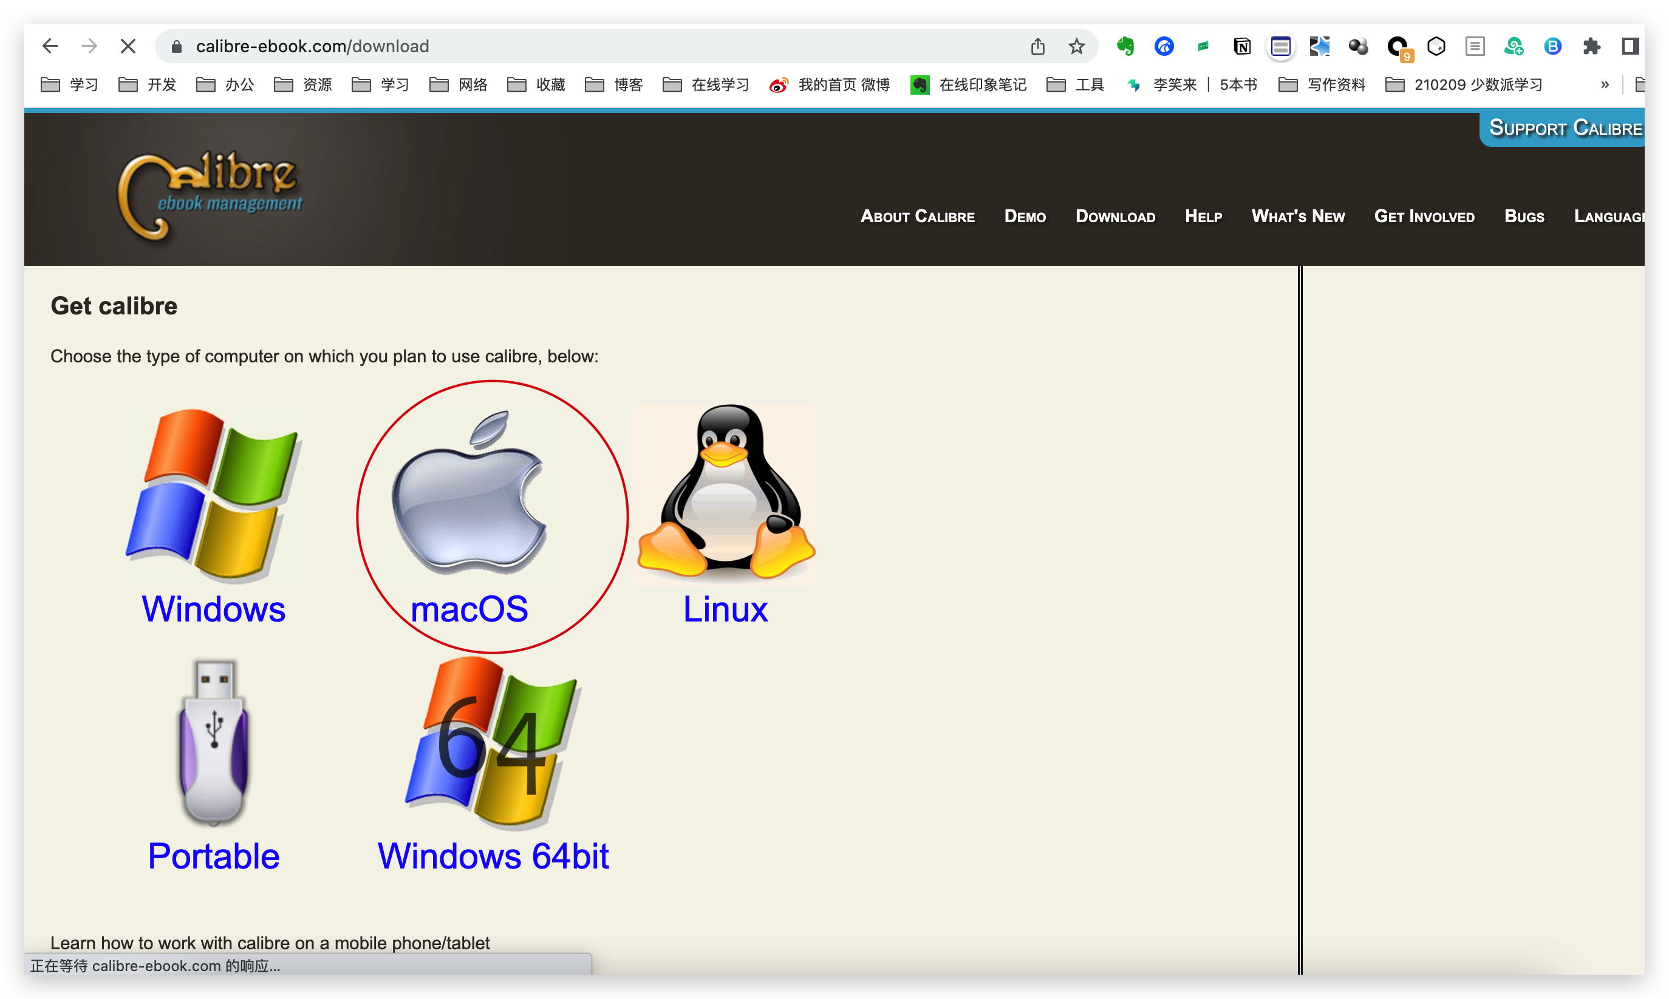Open the Notion extension icon
This screenshot has width=1669, height=999.
pyautogui.click(x=1241, y=46)
